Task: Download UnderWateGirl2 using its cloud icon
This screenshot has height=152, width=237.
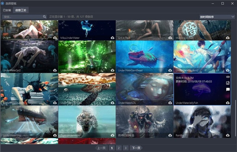Action: (55, 70)
